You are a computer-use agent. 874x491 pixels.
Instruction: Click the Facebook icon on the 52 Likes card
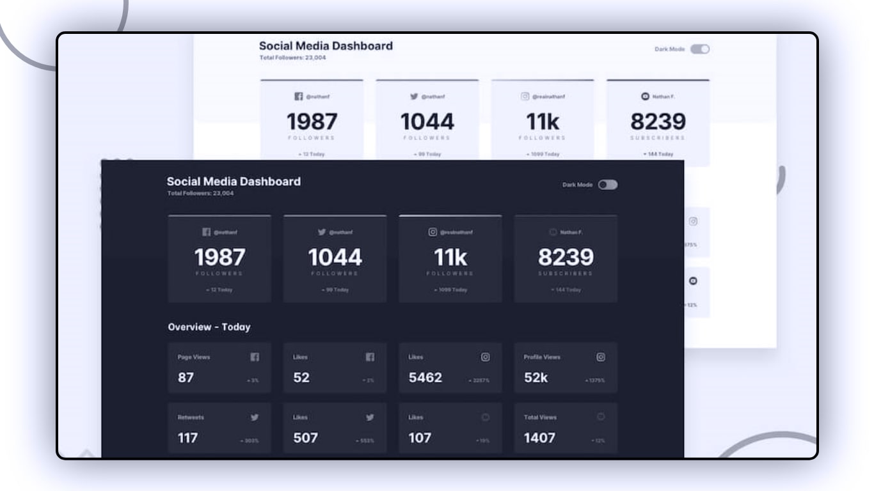[370, 357]
